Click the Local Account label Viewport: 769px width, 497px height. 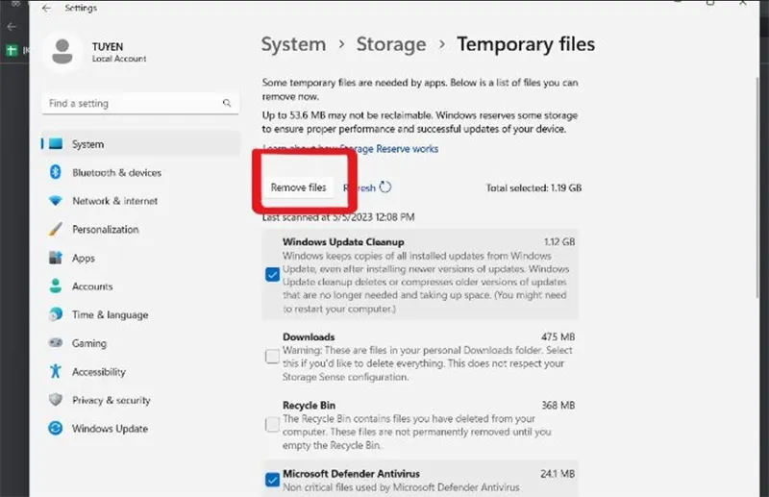click(119, 59)
